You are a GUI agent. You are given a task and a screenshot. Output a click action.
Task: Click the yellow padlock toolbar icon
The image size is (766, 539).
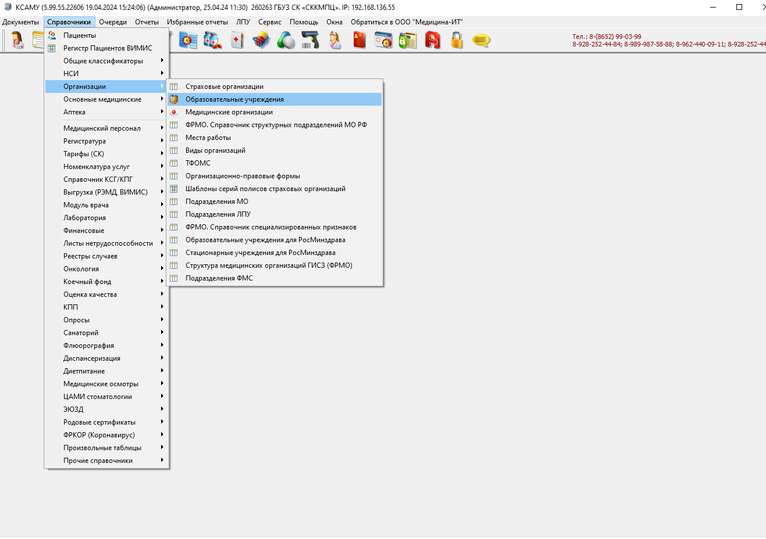(x=457, y=41)
